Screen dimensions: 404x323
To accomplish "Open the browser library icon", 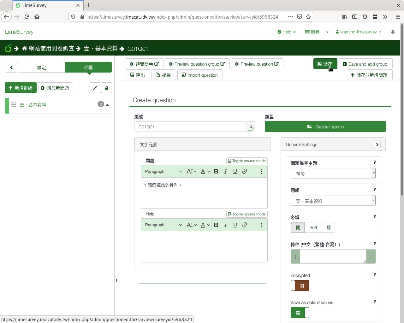I will click(x=345, y=17).
